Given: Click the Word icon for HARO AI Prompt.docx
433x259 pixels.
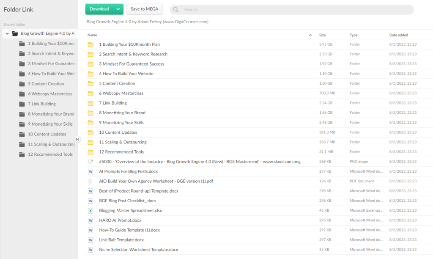Looking at the screenshot, I should (x=90, y=220).
